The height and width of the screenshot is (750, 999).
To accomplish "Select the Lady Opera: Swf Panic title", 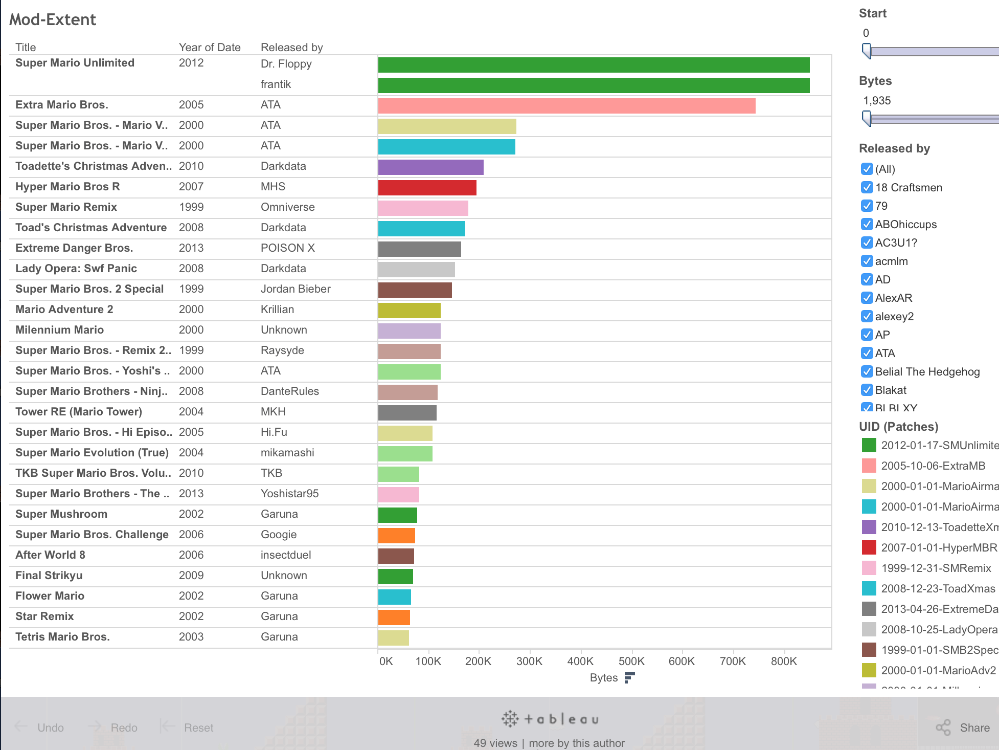I will click(76, 269).
